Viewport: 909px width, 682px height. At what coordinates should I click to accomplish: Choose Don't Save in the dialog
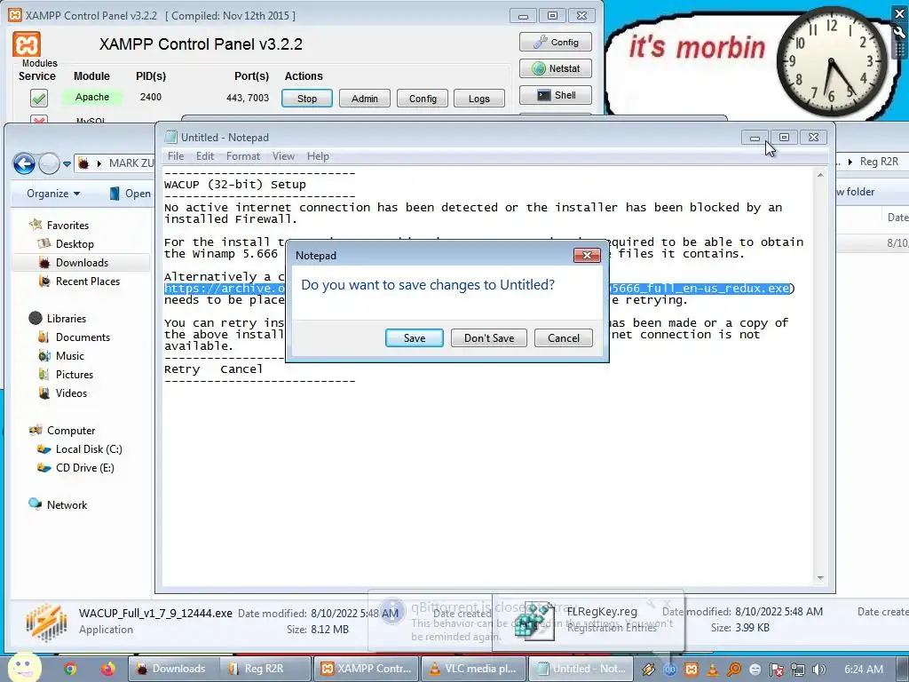489,338
